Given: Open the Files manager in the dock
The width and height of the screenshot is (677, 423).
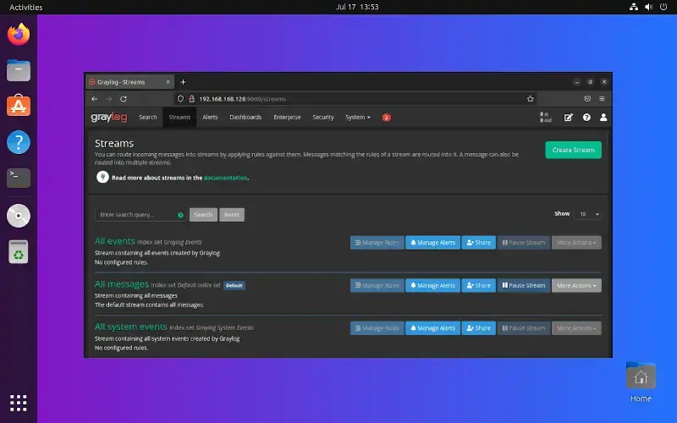Looking at the screenshot, I should click(19, 70).
